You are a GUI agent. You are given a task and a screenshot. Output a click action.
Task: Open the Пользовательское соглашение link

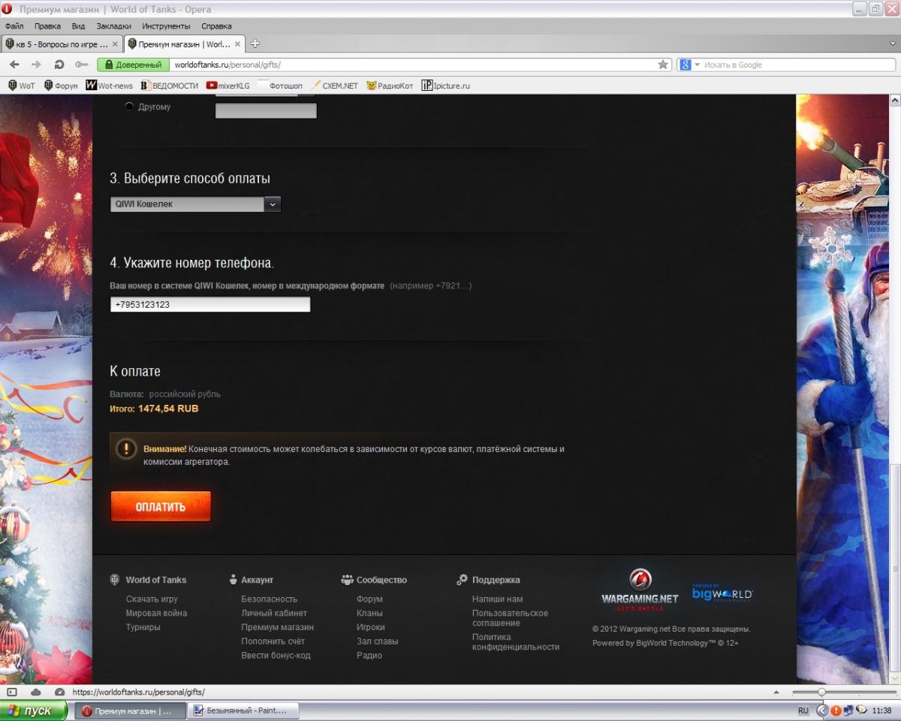pyautogui.click(x=510, y=618)
